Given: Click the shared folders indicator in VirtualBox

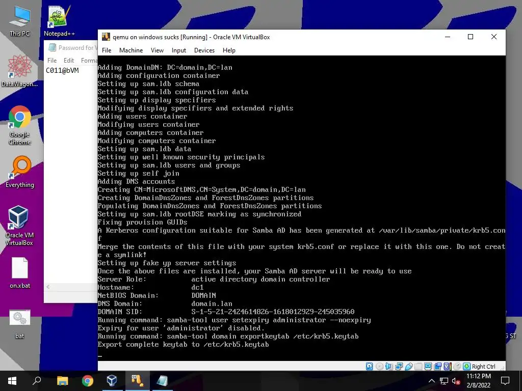Looking at the screenshot, I should [x=419, y=367].
